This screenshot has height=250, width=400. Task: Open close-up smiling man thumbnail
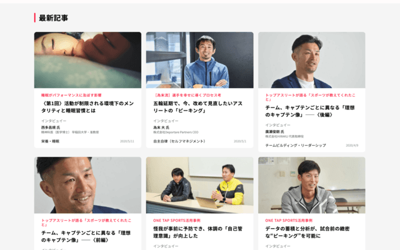(x=87, y=185)
